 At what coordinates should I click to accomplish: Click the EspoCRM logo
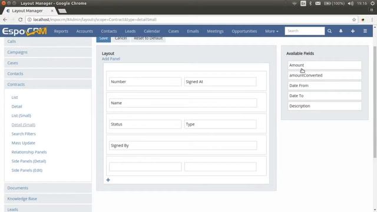click(x=24, y=31)
